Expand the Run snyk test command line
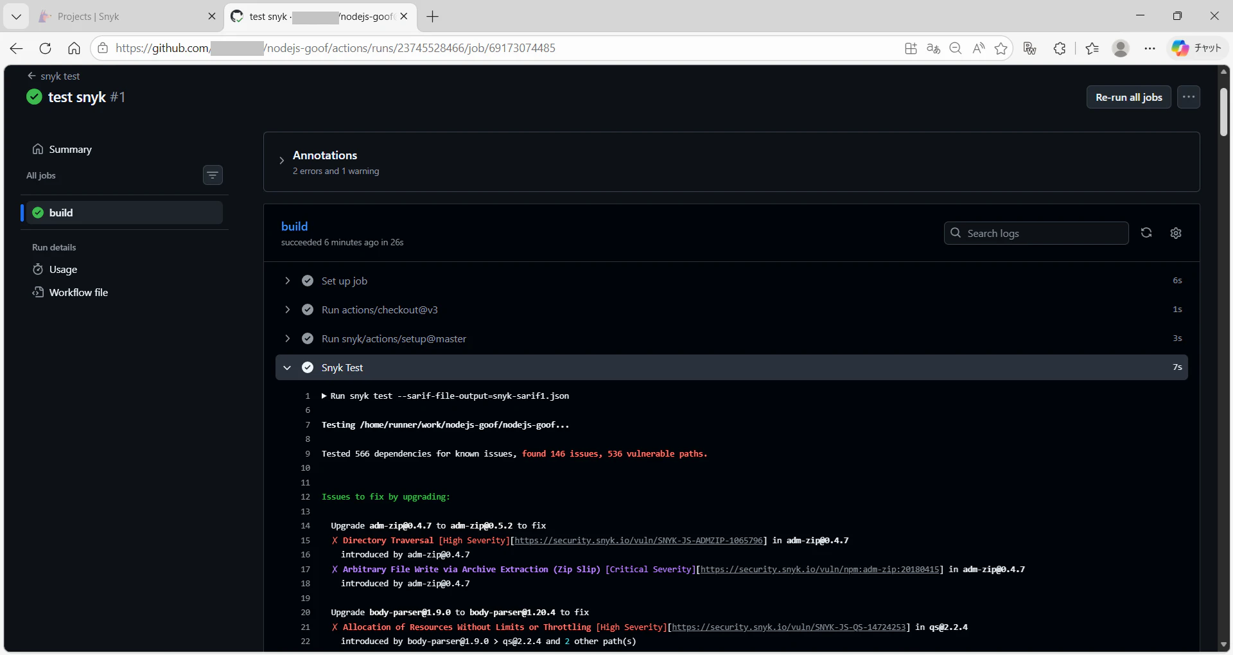This screenshot has width=1233, height=655. [446, 396]
